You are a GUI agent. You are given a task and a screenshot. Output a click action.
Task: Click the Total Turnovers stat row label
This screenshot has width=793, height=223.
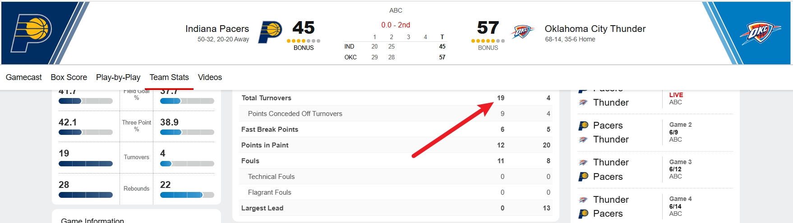tap(266, 98)
